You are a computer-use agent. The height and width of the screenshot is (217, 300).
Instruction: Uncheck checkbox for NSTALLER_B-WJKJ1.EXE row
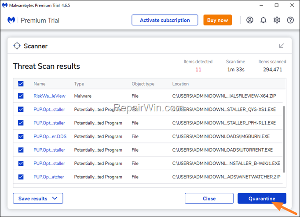(21, 164)
